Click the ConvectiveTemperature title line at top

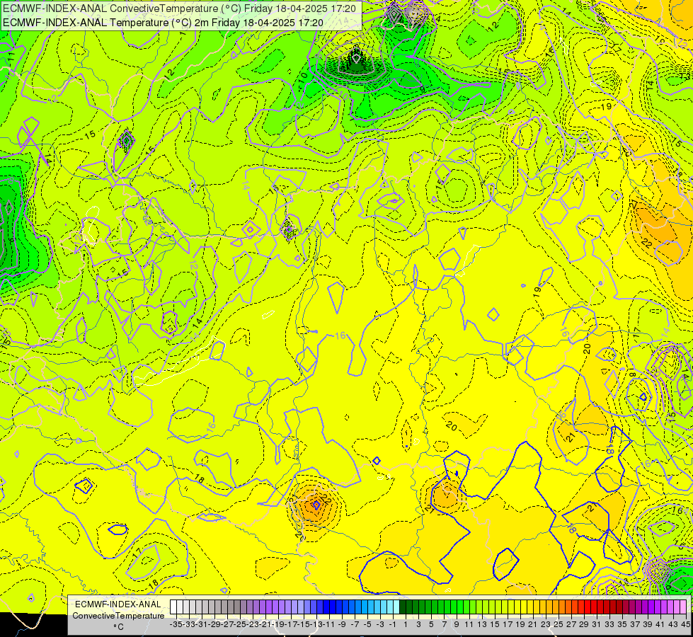pos(179,8)
